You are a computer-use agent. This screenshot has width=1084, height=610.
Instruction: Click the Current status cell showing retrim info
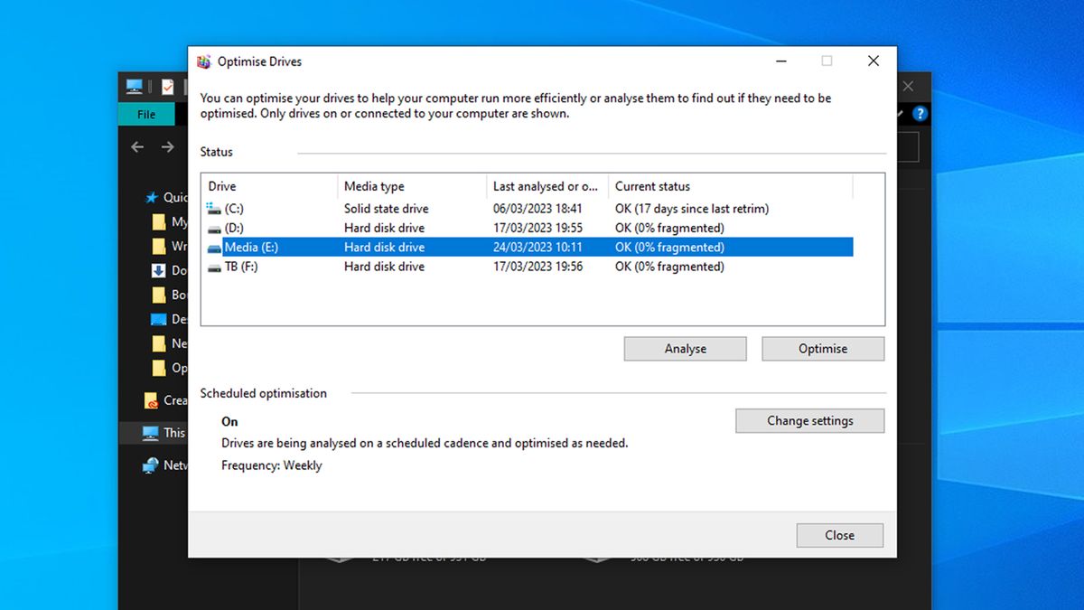[690, 208]
